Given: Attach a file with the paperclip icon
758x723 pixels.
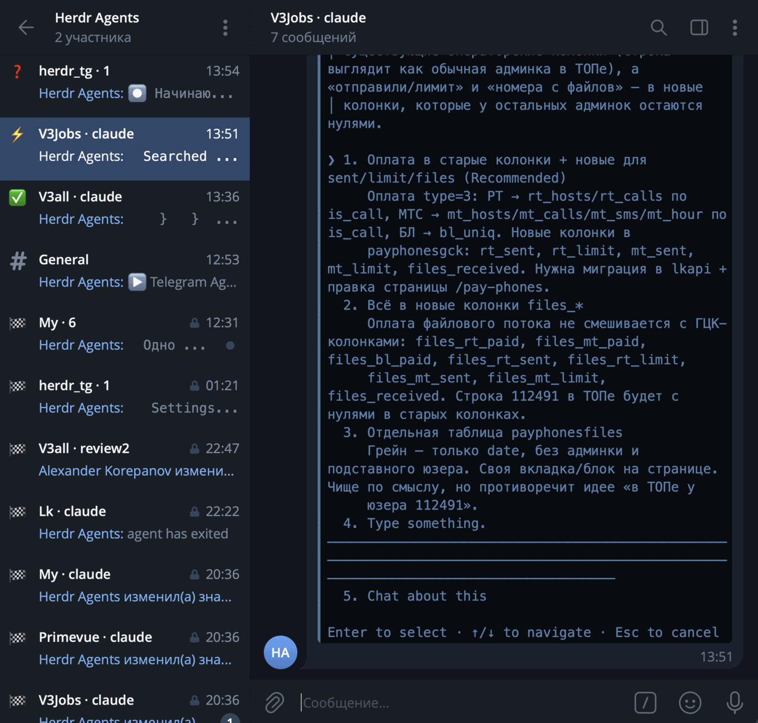Looking at the screenshot, I should pyautogui.click(x=275, y=702).
